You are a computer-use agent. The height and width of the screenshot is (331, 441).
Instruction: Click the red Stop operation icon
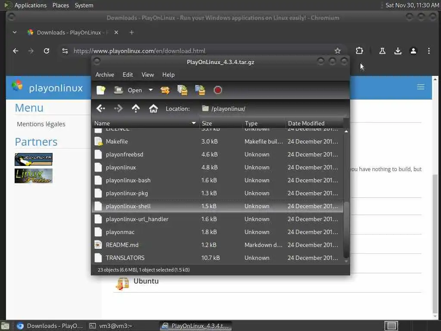pos(217,90)
